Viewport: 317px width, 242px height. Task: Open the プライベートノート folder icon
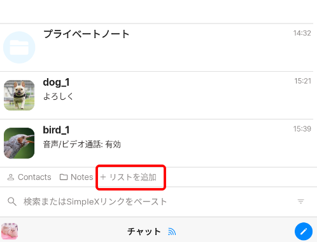coord(19,48)
